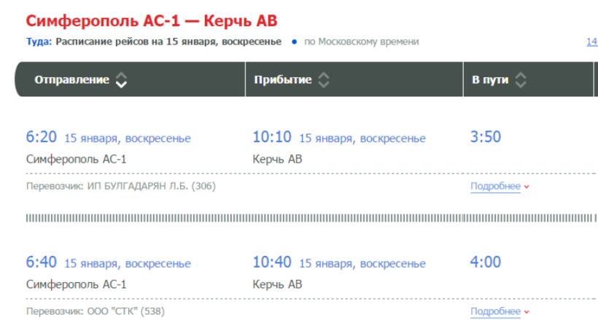
Task: Click the sort arrows icon beside Отправление
Action: (121, 79)
